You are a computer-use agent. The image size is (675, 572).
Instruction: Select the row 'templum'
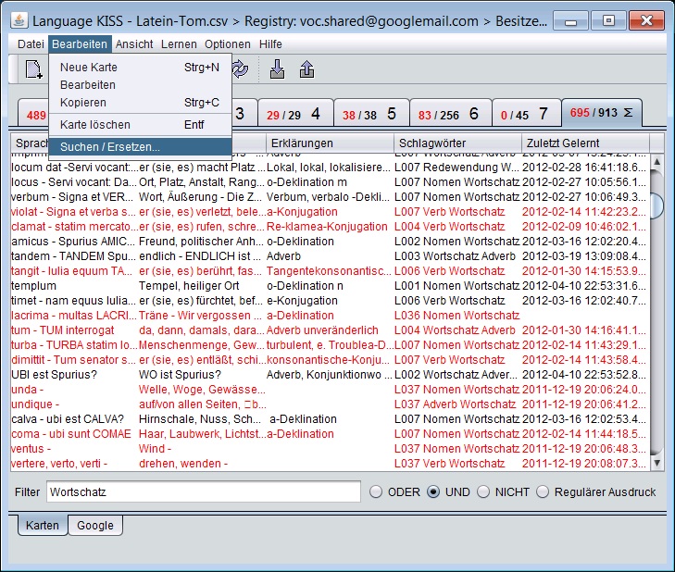(x=330, y=286)
